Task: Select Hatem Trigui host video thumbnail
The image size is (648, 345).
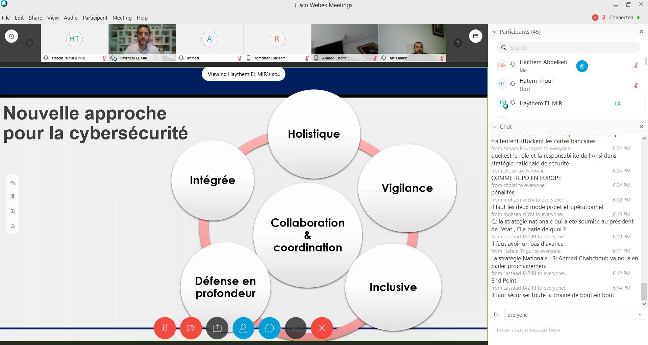Action: click(x=74, y=43)
